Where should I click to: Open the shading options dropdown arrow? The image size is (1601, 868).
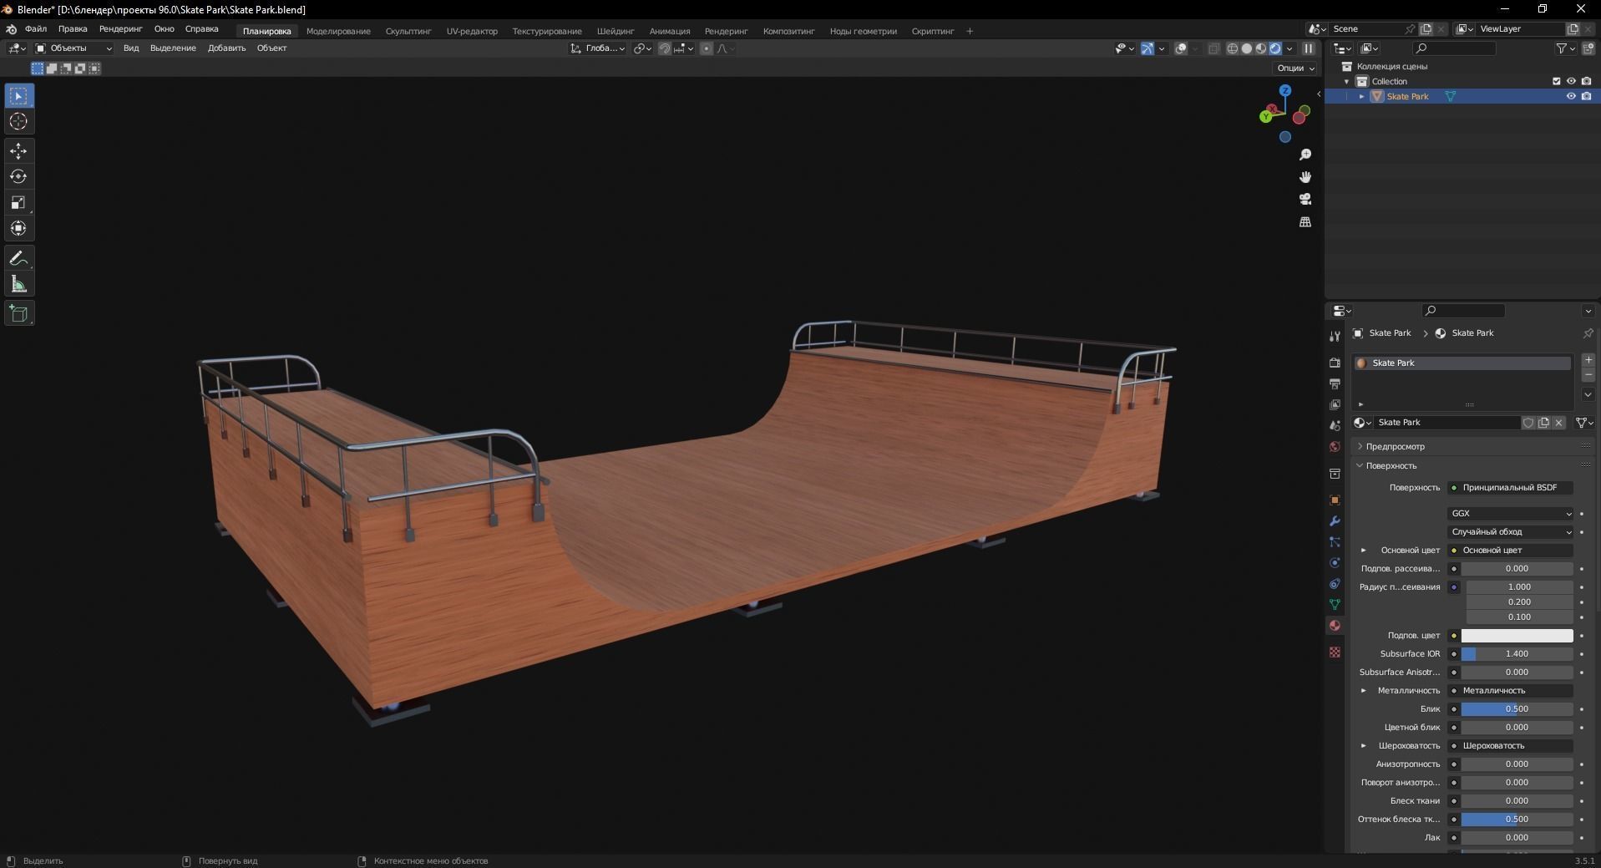[x=1289, y=48]
